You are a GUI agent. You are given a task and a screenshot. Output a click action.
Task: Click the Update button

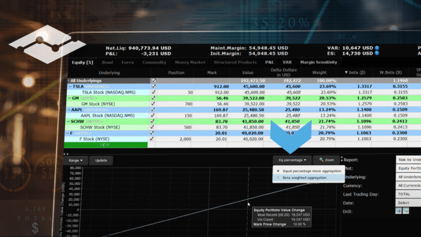[x=101, y=161]
